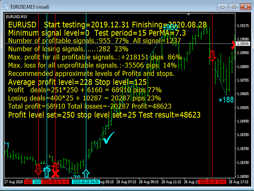This screenshot has width=254, height=191.
Task: Select the cyan up arrow on the 04:30 line
Action: point(86,173)
